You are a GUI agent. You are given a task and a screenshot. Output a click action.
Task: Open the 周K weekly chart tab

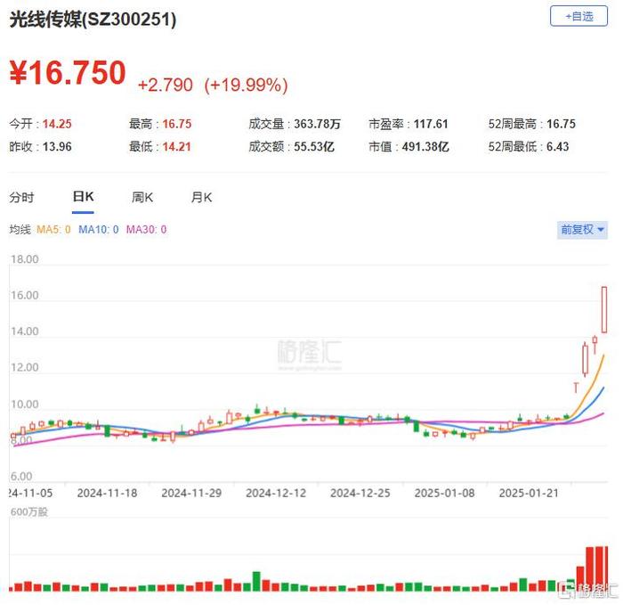point(142,197)
